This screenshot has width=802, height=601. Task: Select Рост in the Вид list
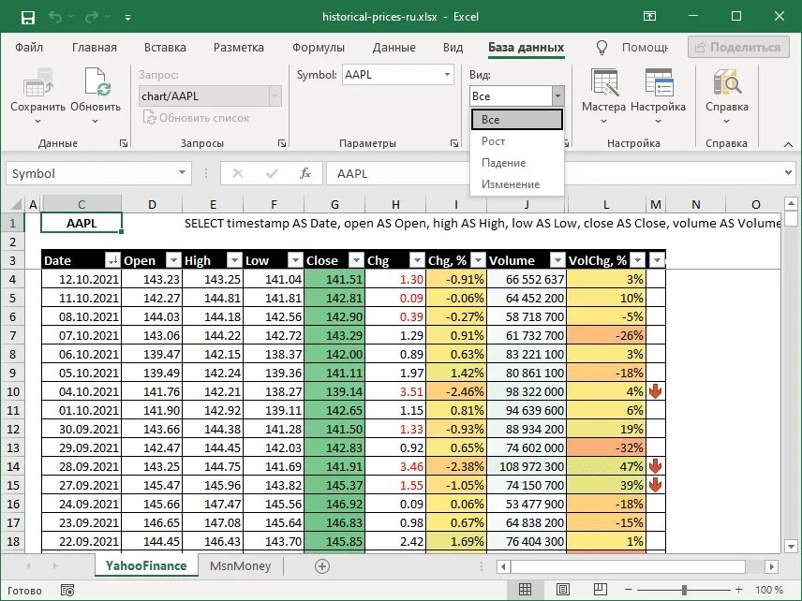pyautogui.click(x=516, y=141)
